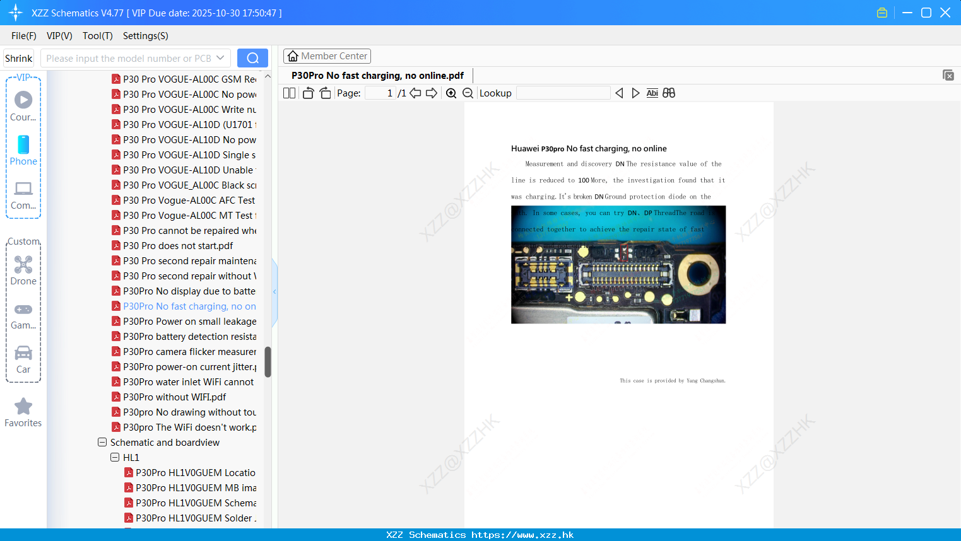Open the Tool(T) menu

[98, 36]
